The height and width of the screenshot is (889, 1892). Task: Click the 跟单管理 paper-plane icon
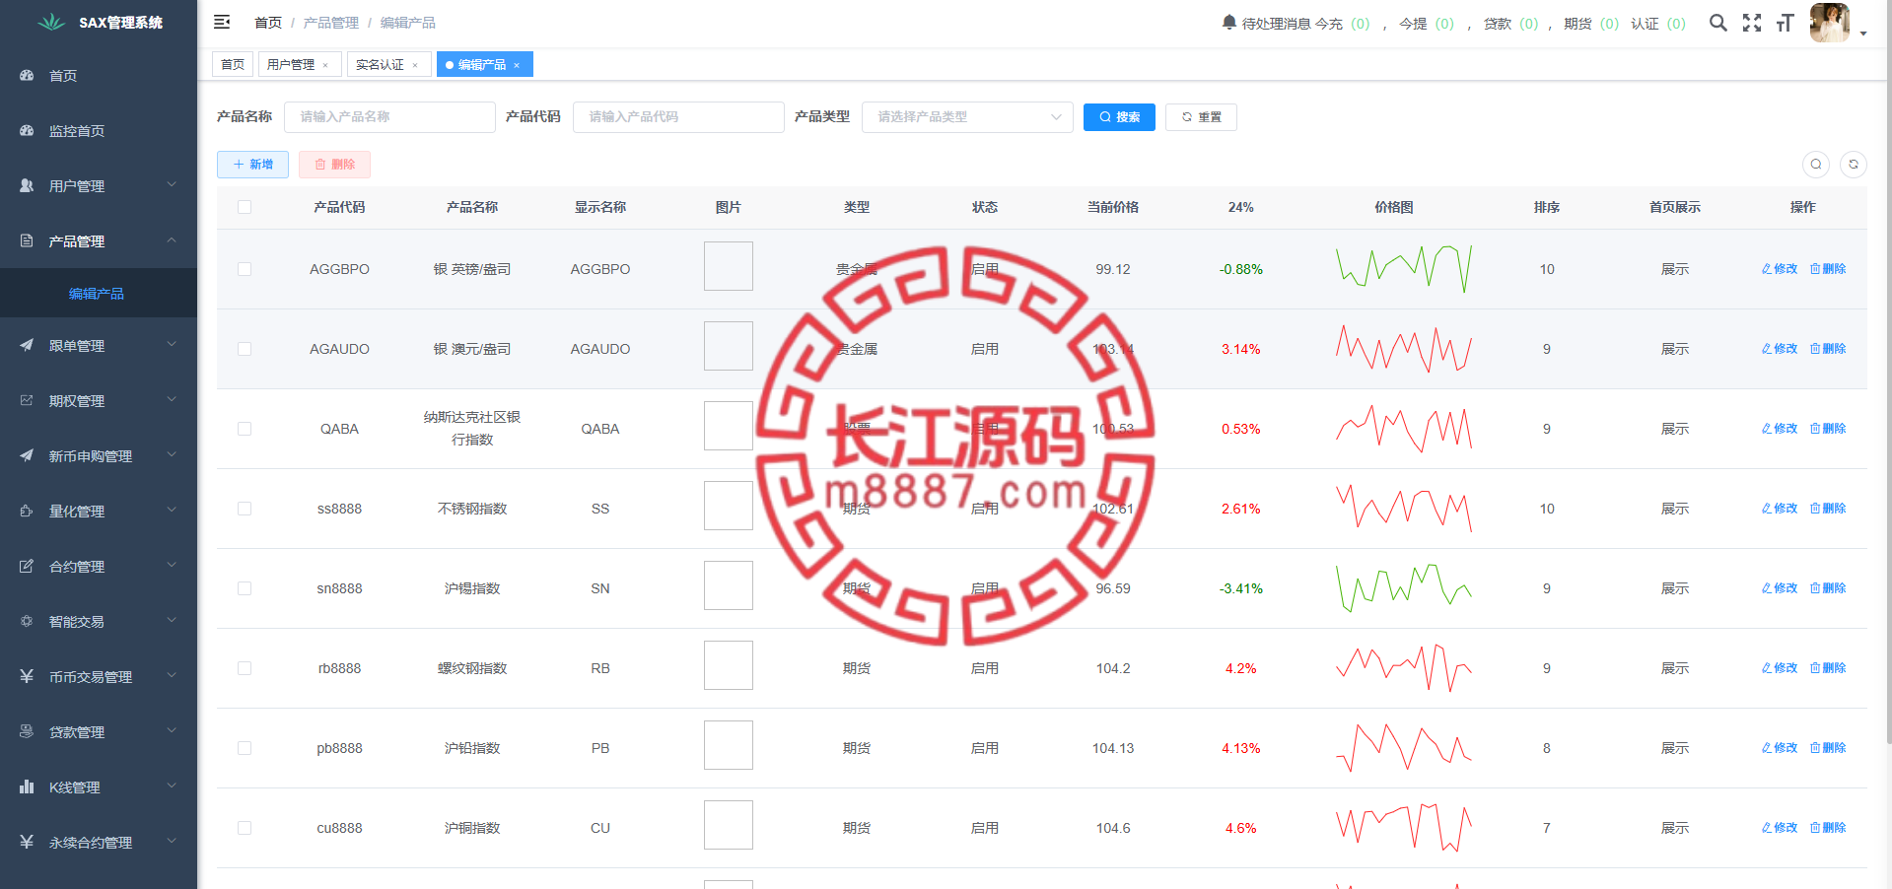[27, 346]
